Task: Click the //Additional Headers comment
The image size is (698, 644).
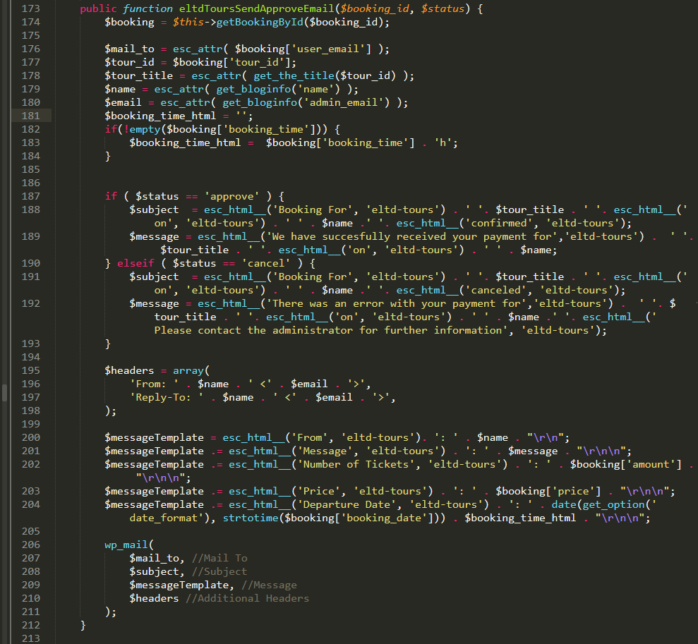Action: click(247, 598)
